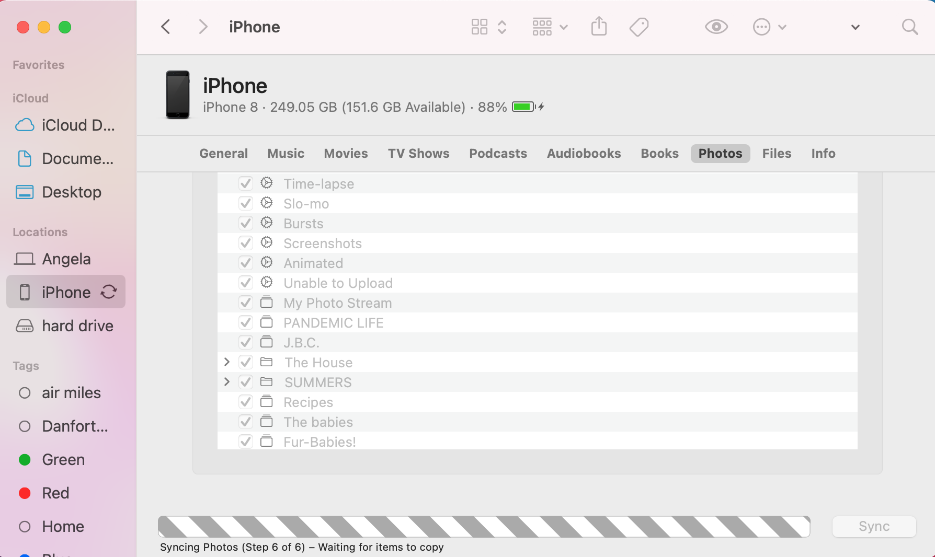Switch to the Files tab
The width and height of the screenshot is (935, 557).
pyautogui.click(x=777, y=154)
